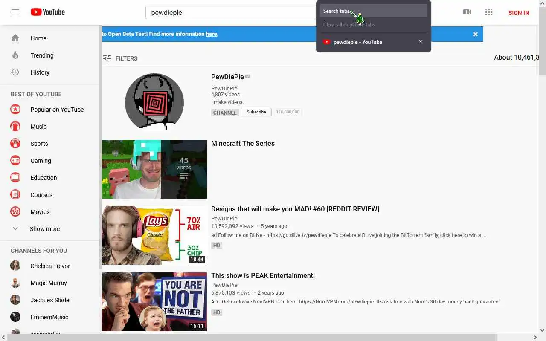Click the PewDiePie verified badge

(x=248, y=77)
